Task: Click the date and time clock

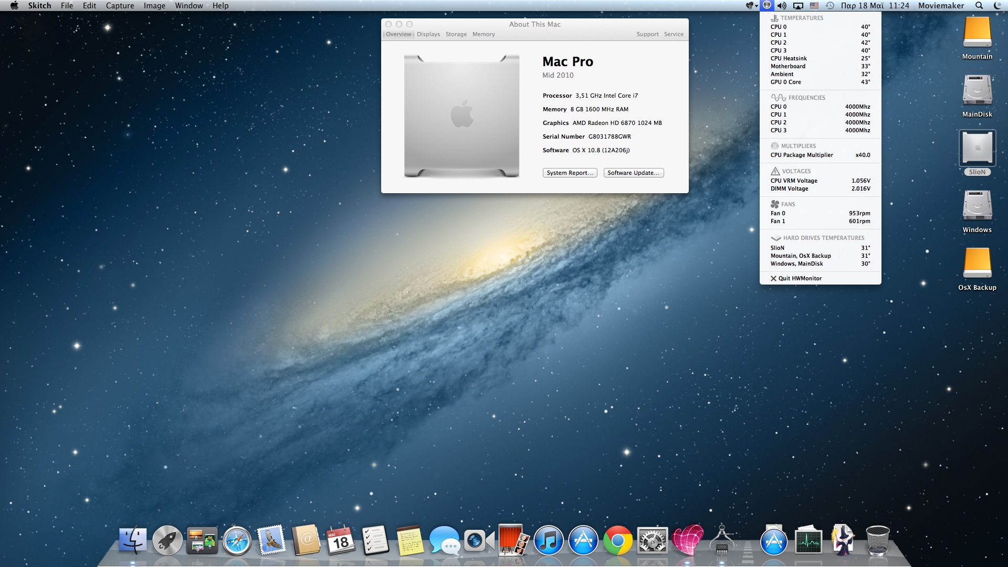Action: pos(875,5)
